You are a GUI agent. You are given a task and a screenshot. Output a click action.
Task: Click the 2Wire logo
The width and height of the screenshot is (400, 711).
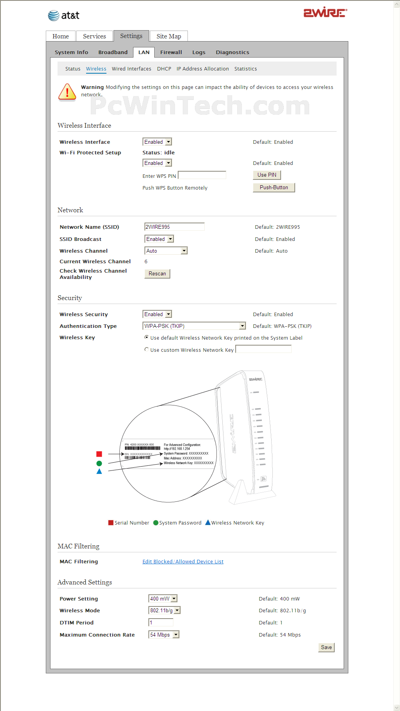325,13
